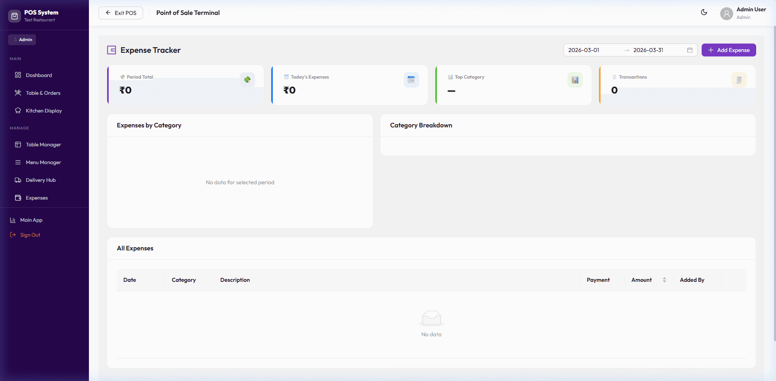Toggle dark mode with the moon icon

point(704,12)
